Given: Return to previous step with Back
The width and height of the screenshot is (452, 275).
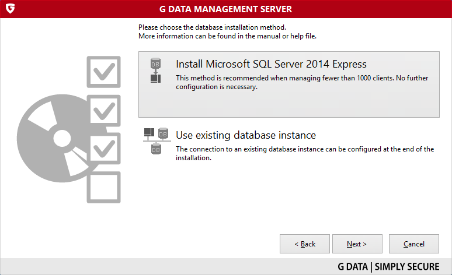Looking at the screenshot, I should tap(305, 244).
